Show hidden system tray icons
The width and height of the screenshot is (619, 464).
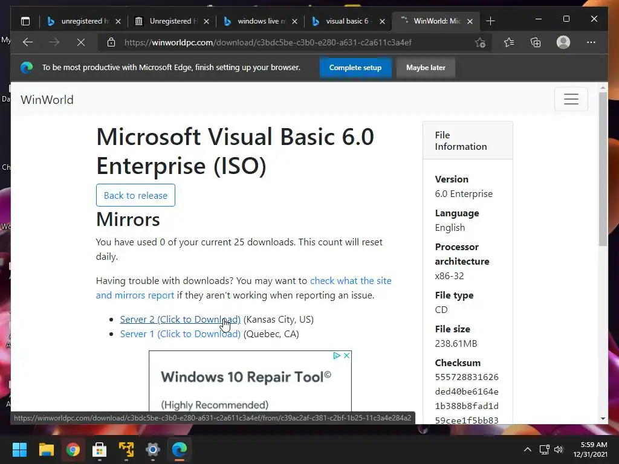[527, 449]
